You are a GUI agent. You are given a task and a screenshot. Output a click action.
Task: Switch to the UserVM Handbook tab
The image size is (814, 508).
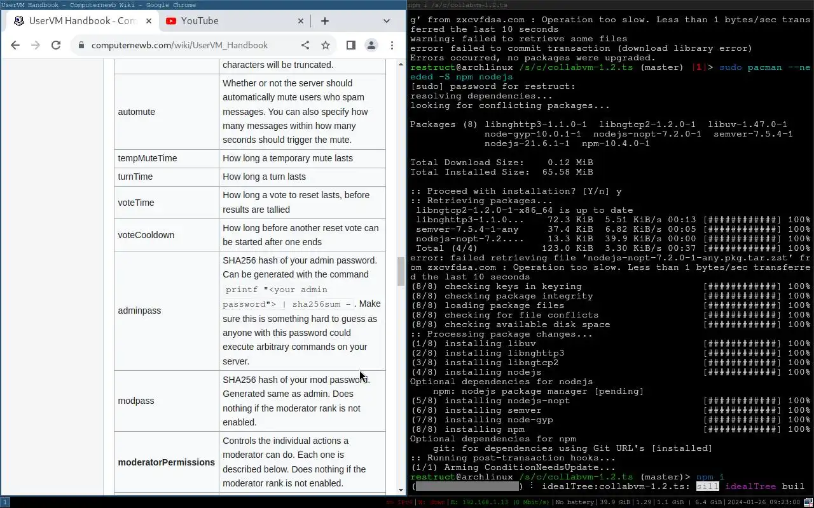click(83, 21)
